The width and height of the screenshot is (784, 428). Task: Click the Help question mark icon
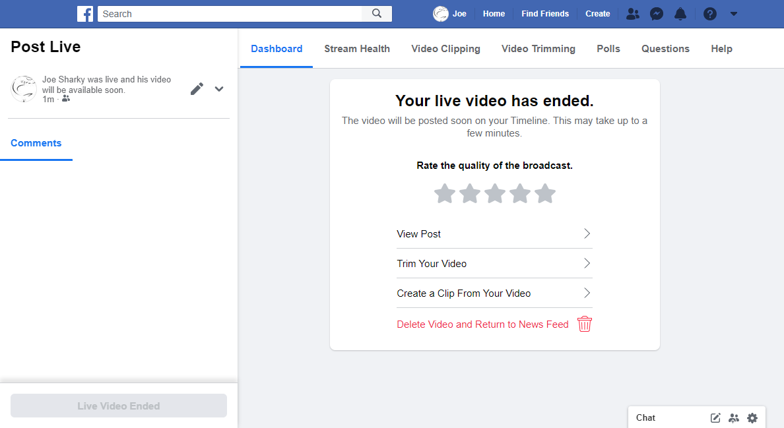709,13
